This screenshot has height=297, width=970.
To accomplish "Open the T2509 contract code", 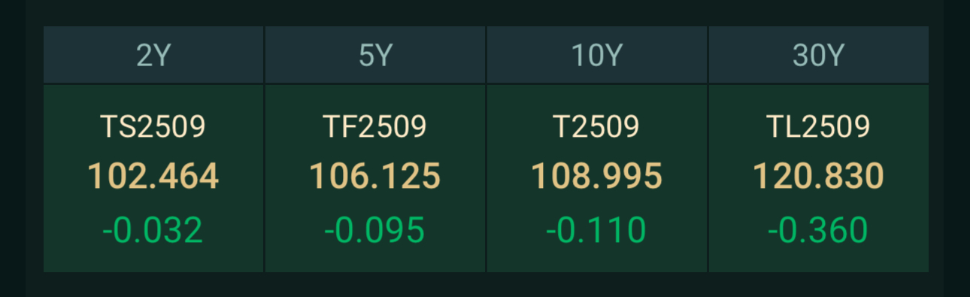I will click(597, 127).
